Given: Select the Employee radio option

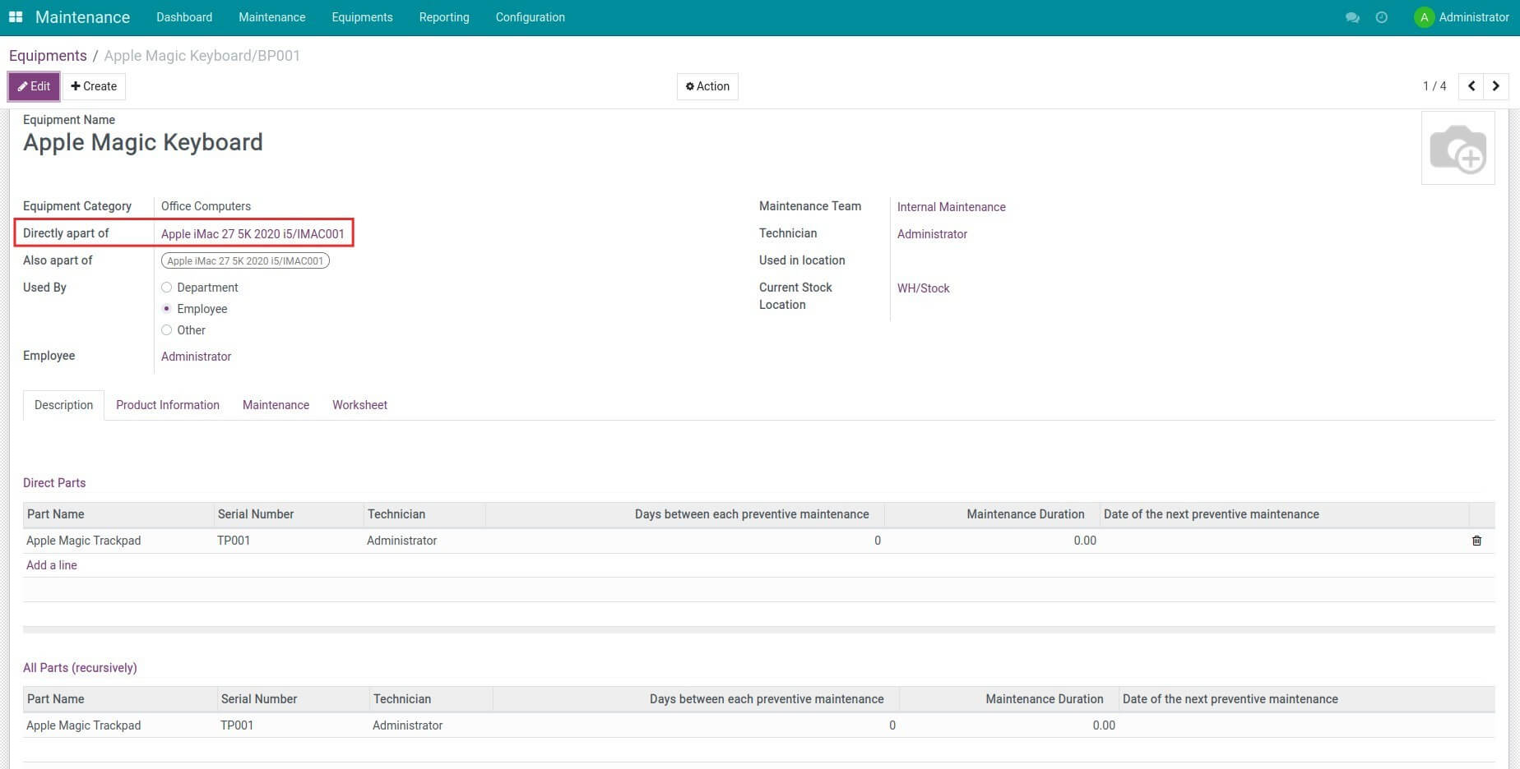Looking at the screenshot, I should [x=167, y=309].
